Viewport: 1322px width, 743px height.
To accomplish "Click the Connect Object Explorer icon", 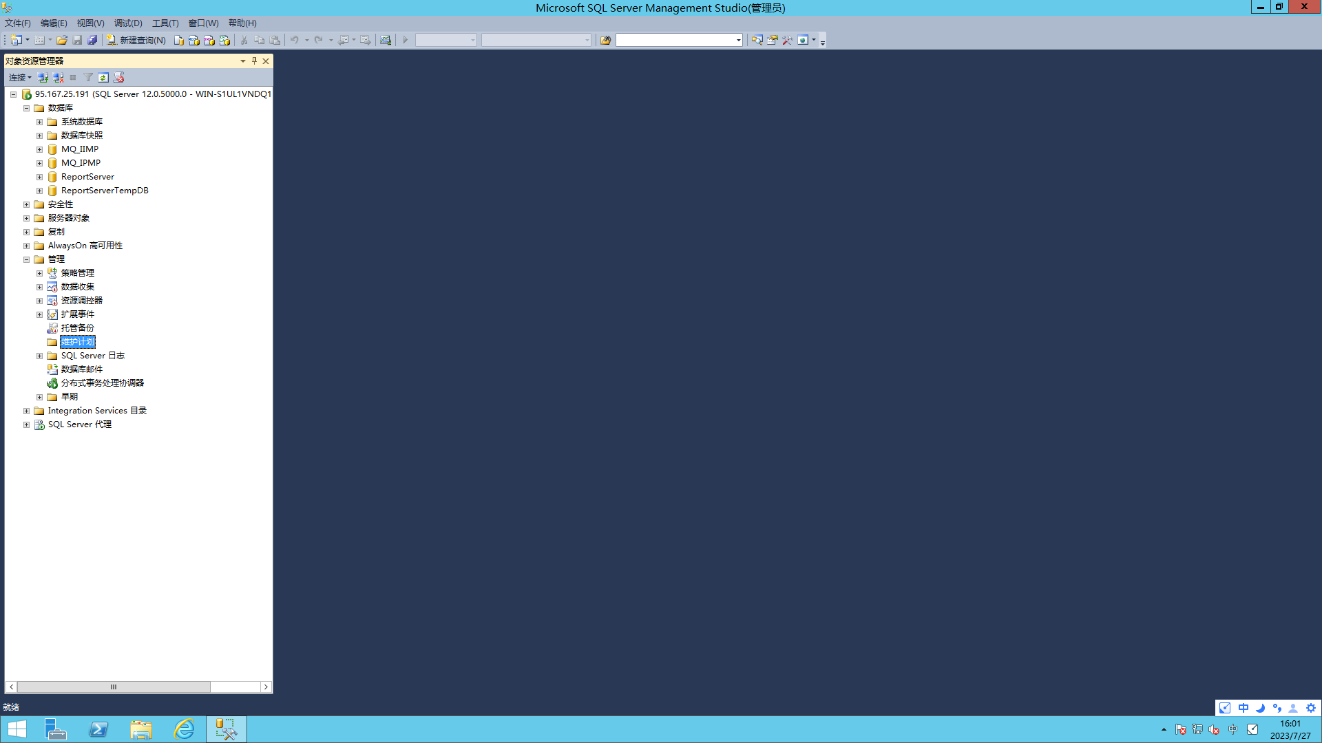I will pyautogui.click(x=43, y=78).
